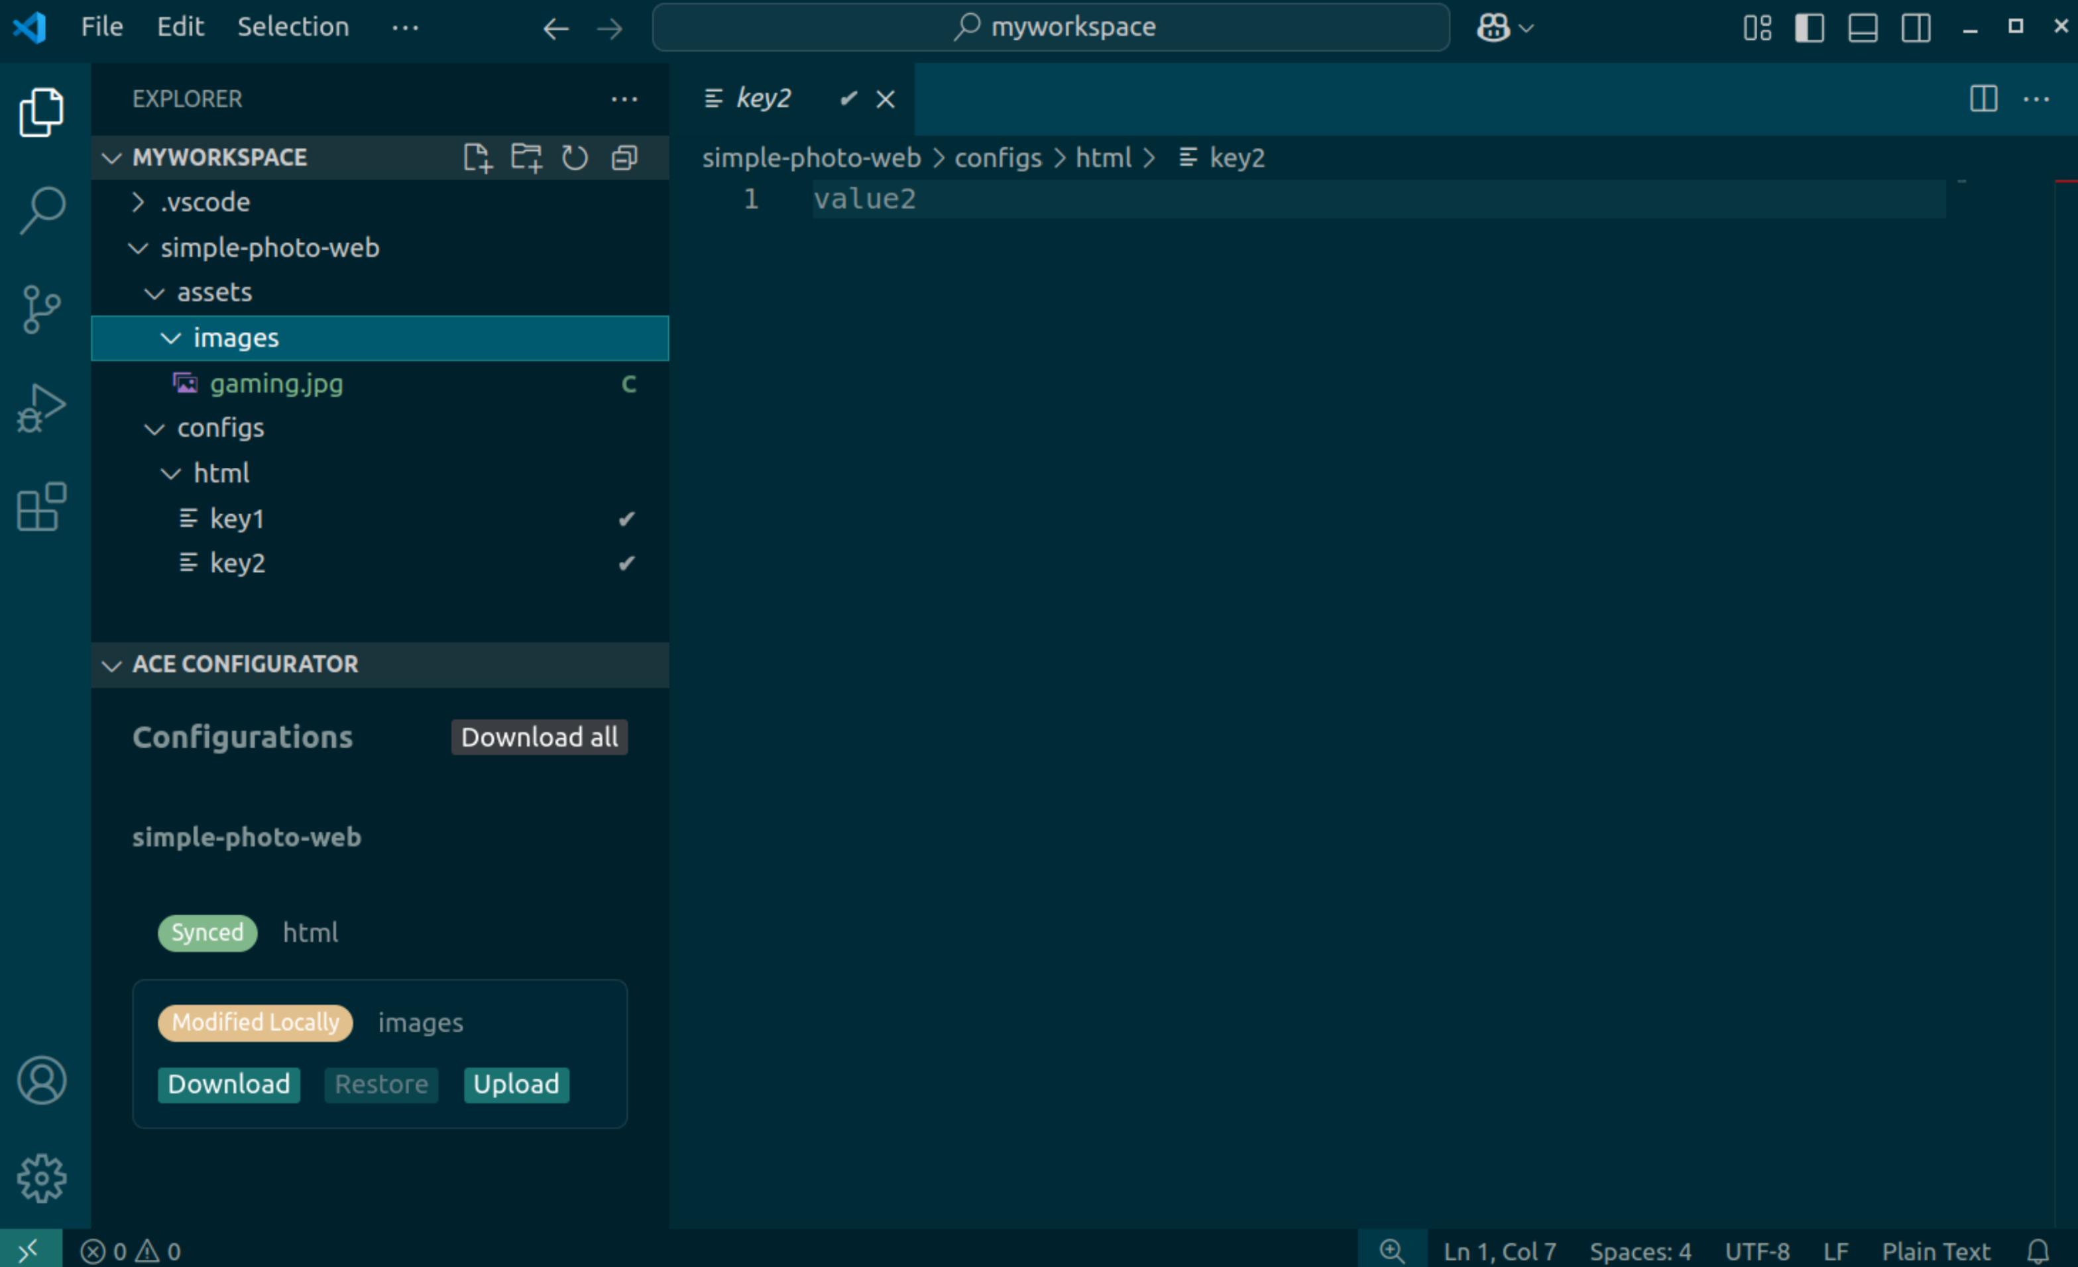
Task: Click Upload for images configuration
Action: pos(516,1084)
